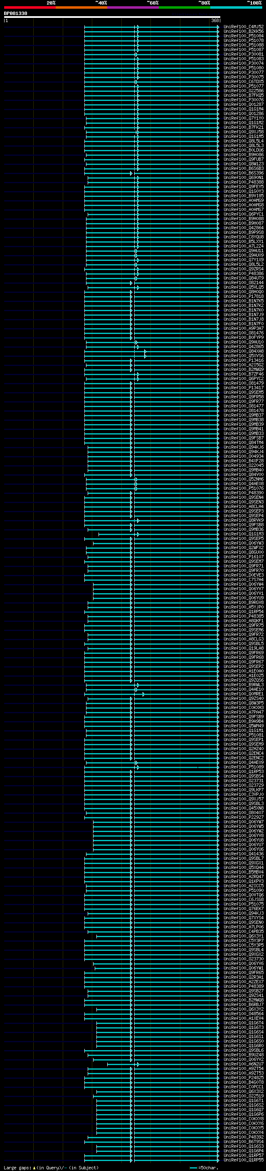This screenshot has height=1171, width=266.
Task: Select hit label UniRef100_P13416
Action: [x=244, y=361]
